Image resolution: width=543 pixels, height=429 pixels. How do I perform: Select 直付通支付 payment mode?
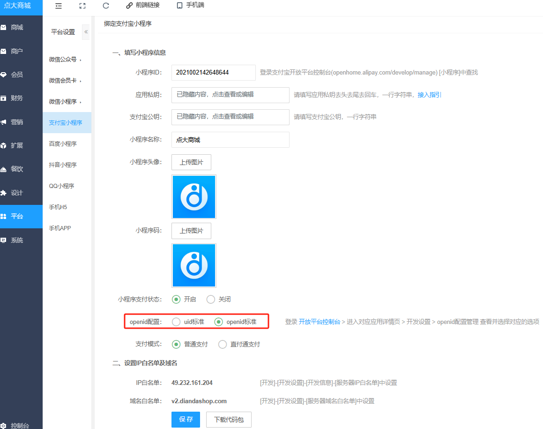[x=223, y=345]
